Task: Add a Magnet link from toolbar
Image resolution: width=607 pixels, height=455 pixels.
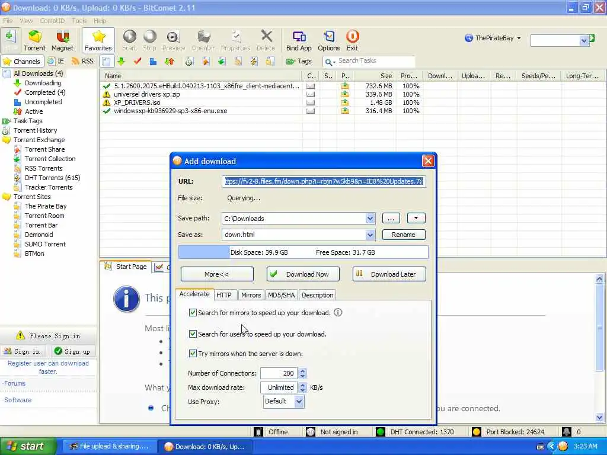Action: pos(62,40)
